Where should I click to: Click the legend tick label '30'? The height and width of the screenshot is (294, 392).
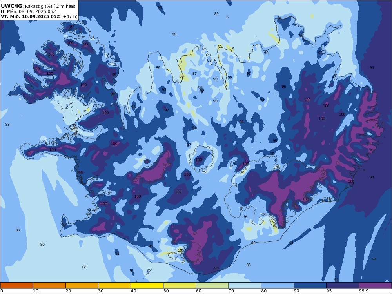[x=101, y=291]
